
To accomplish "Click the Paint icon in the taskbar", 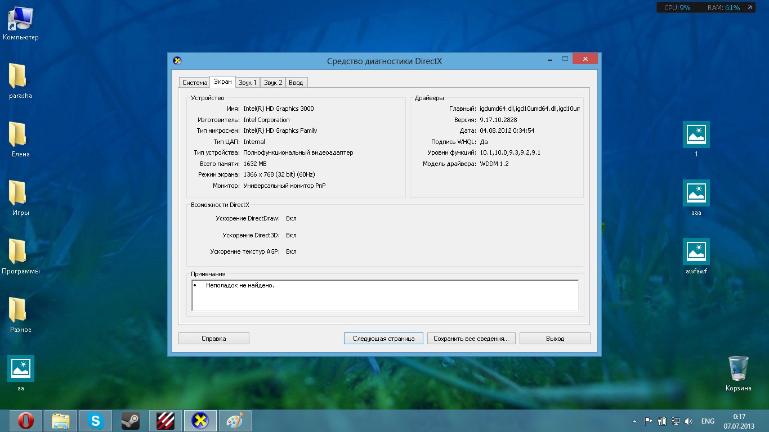I will pyautogui.click(x=235, y=421).
